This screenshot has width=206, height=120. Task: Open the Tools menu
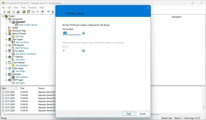click(x=23, y=8)
